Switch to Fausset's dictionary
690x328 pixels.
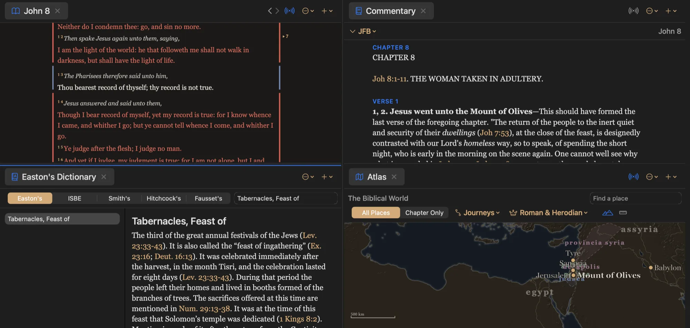pos(208,198)
